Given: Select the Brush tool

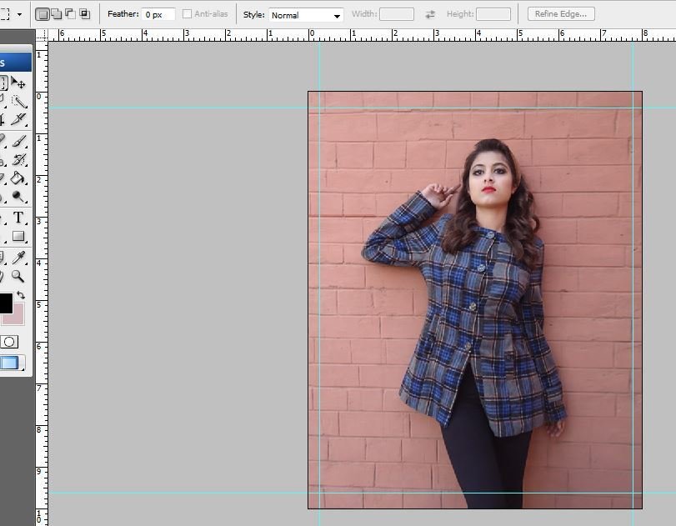Looking at the screenshot, I should pyautogui.click(x=18, y=141).
